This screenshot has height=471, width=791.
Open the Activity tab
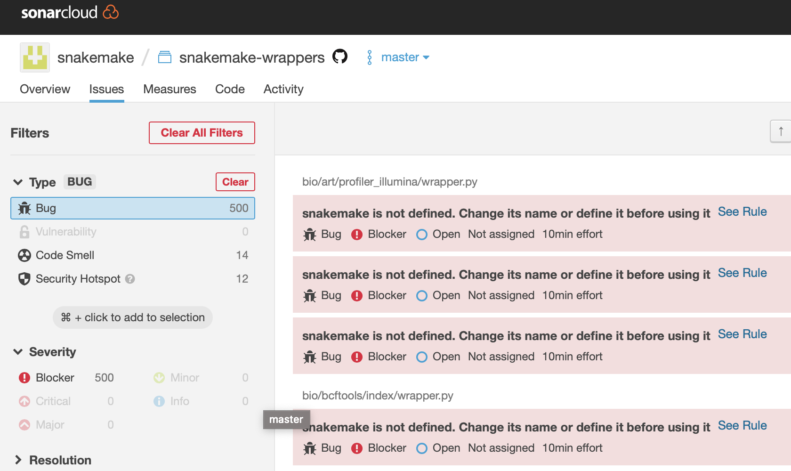click(283, 89)
